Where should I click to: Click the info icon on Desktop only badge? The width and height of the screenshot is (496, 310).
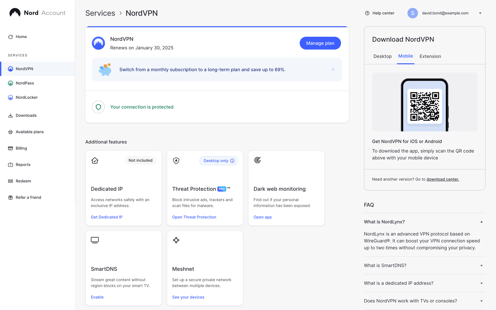pos(232,161)
